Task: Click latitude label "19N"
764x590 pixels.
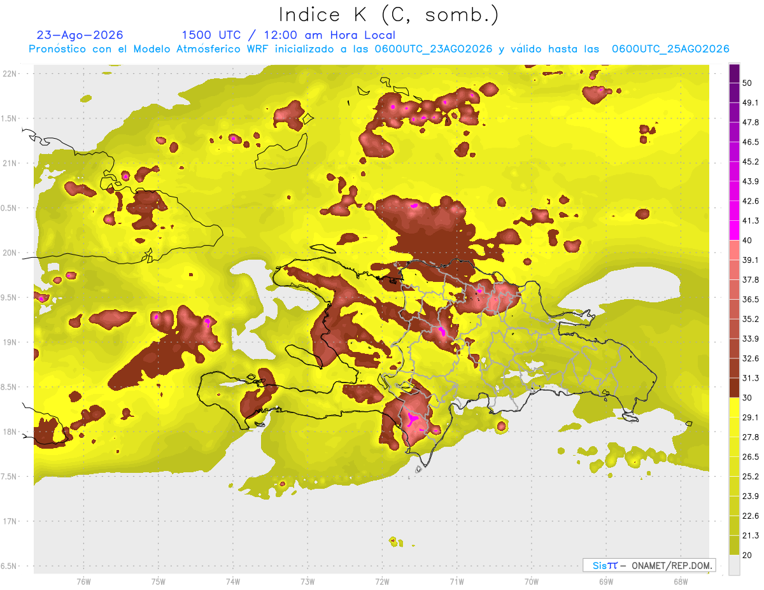Action: coord(10,342)
